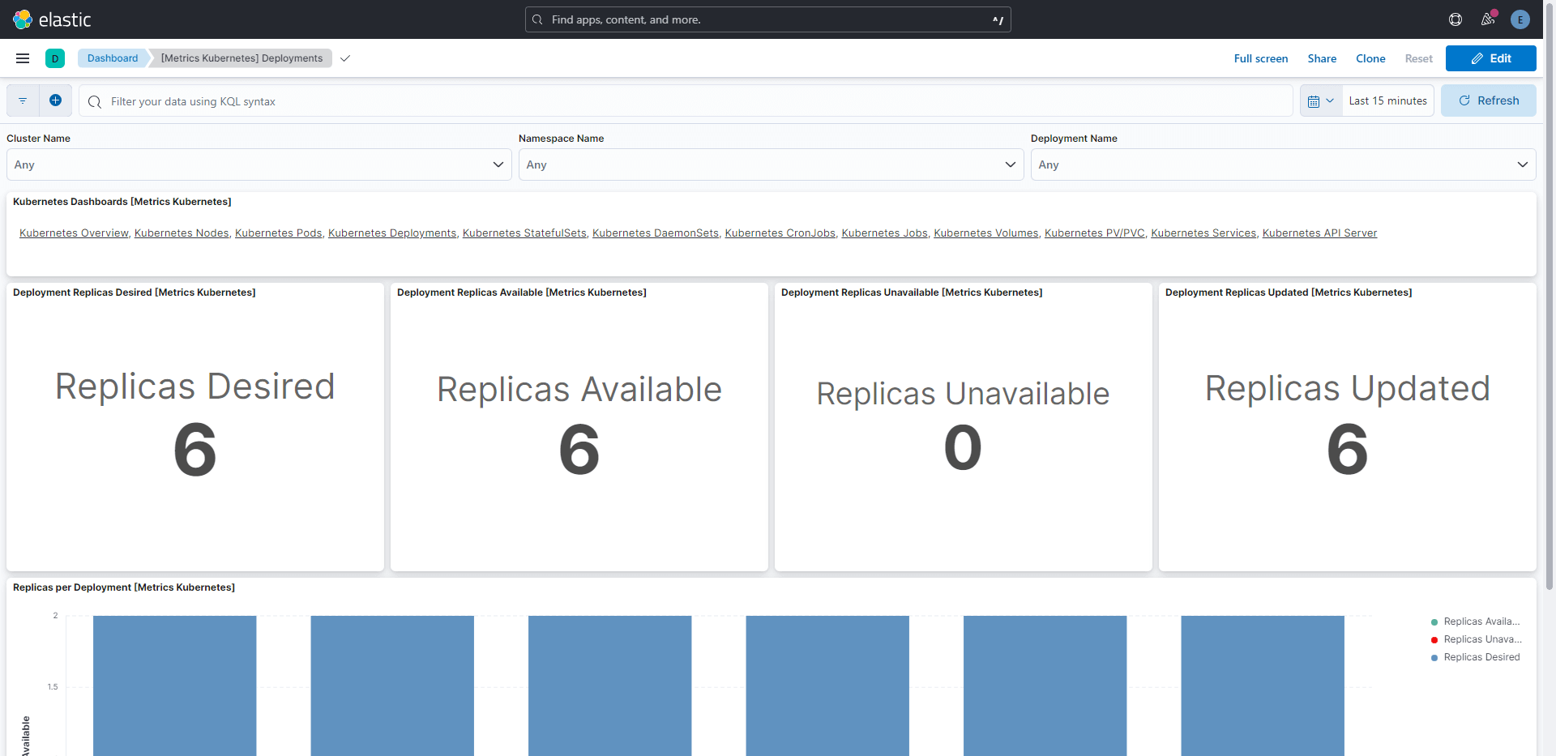This screenshot has height=756, width=1556.
Task: Click the Elastic logo
Action: tap(52, 19)
